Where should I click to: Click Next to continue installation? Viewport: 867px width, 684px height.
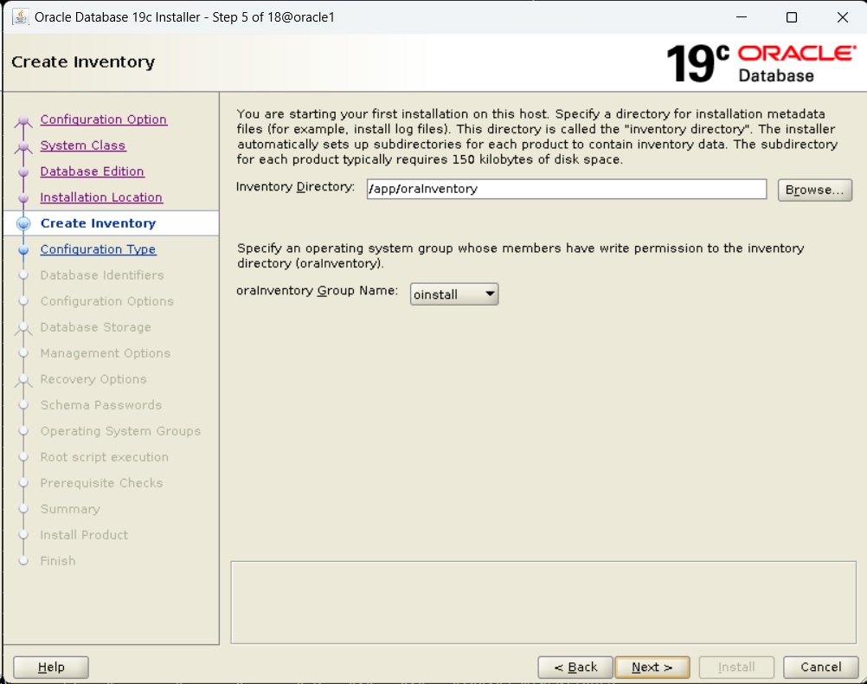[x=652, y=667]
